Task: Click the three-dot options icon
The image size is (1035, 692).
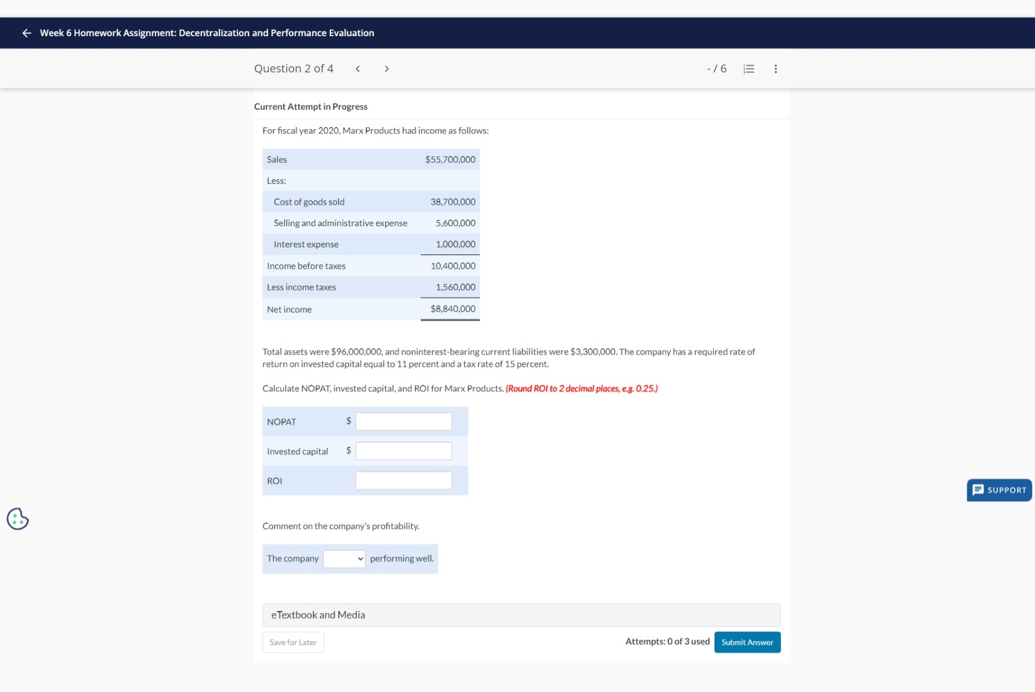Action: click(775, 69)
